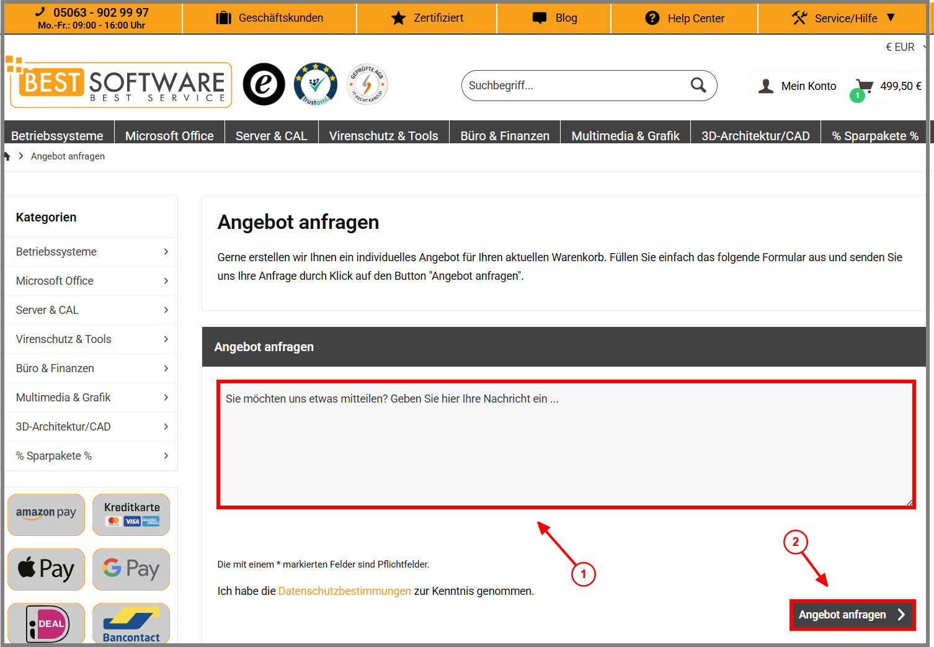Click the question mark Help Center icon

652,18
